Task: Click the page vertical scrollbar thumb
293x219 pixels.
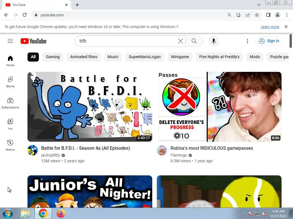Action: pos(291,41)
